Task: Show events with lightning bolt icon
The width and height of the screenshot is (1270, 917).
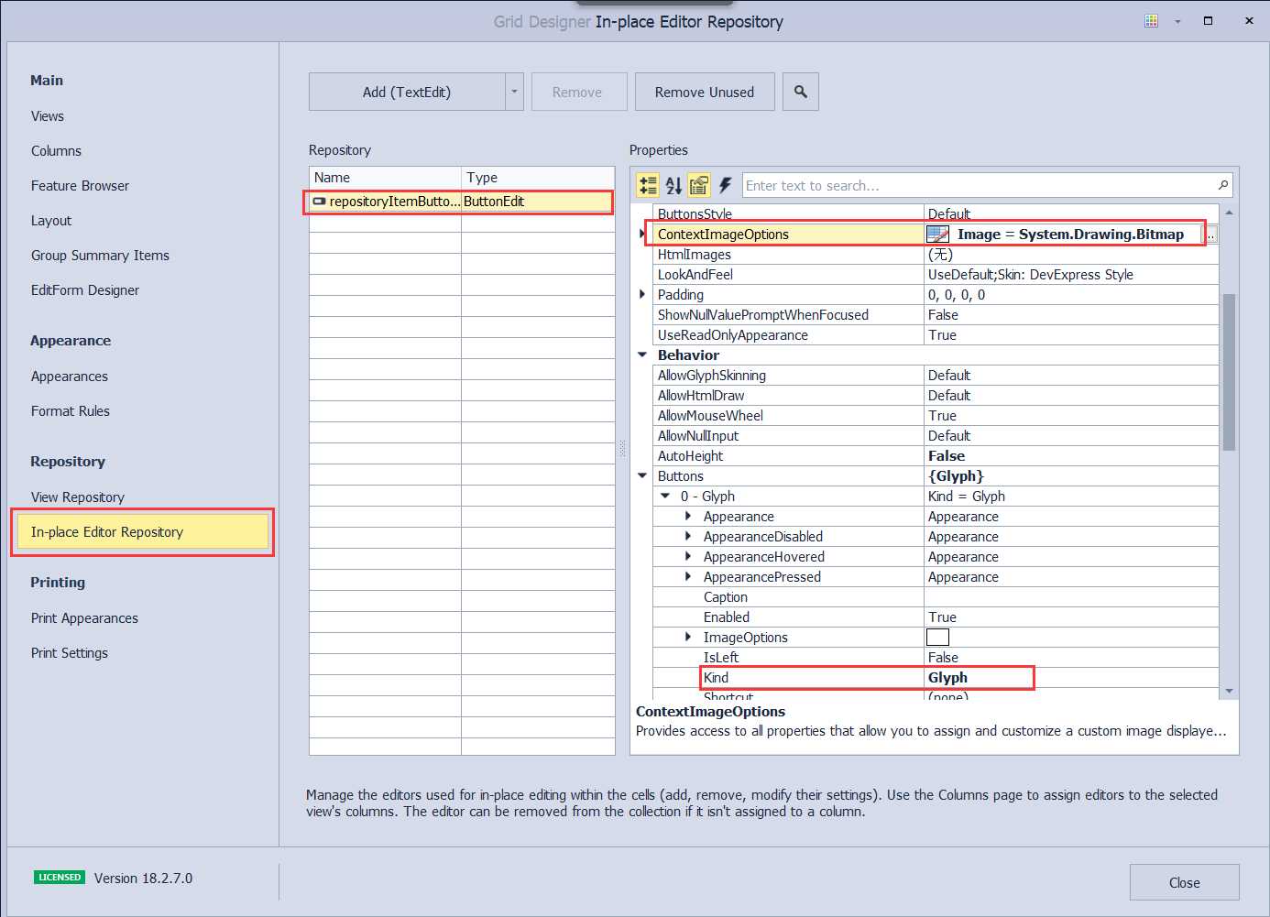Action: [x=725, y=185]
